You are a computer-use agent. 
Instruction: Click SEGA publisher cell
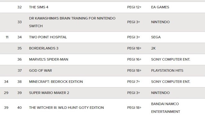[156, 37]
